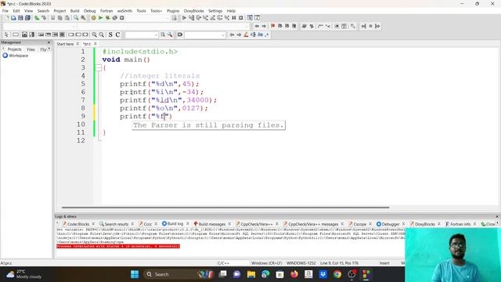Open the Edit menu
501x282 pixels.
click(x=16, y=11)
